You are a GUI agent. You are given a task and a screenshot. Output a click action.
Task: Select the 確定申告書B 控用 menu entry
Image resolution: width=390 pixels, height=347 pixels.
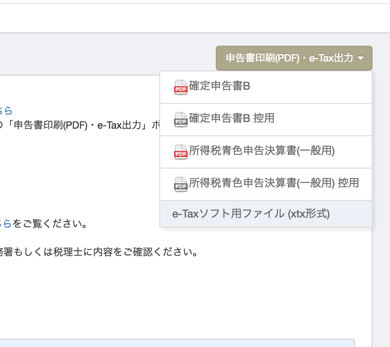click(232, 118)
